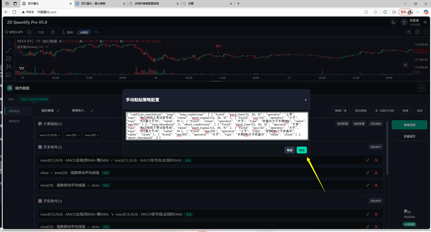Delete the short macd cross-down condition
The width and height of the screenshot is (431, 232).
(376, 214)
